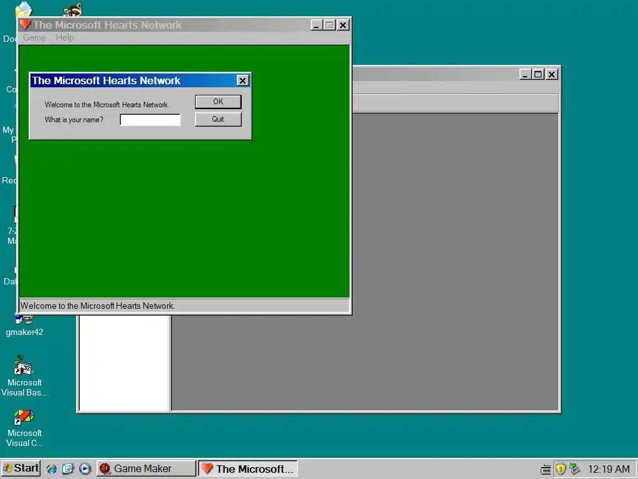Click the yellow shield tray icon
Image resolution: width=638 pixels, height=479 pixels.
tap(561, 469)
